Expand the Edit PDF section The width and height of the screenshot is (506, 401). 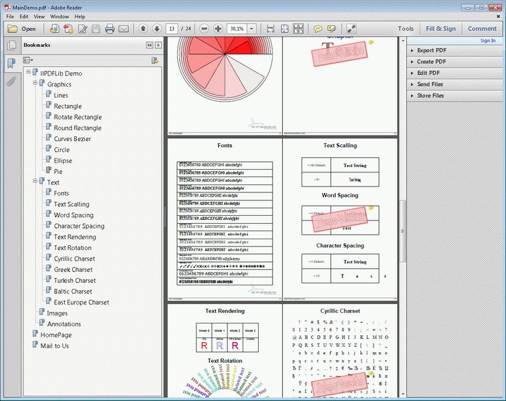click(455, 73)
